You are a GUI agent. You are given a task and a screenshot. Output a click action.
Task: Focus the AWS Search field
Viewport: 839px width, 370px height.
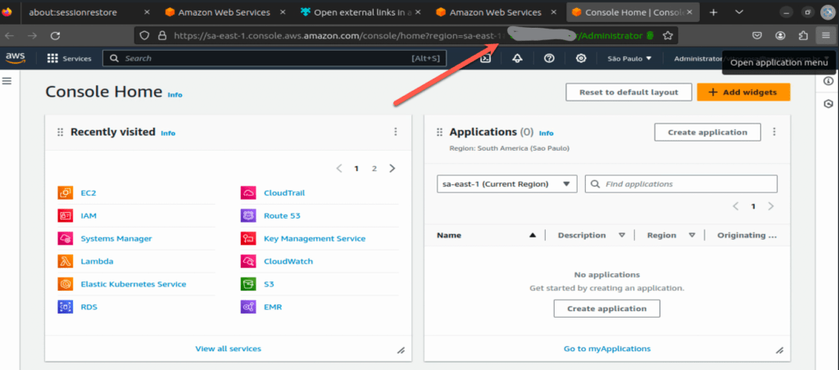pos(274,58)
